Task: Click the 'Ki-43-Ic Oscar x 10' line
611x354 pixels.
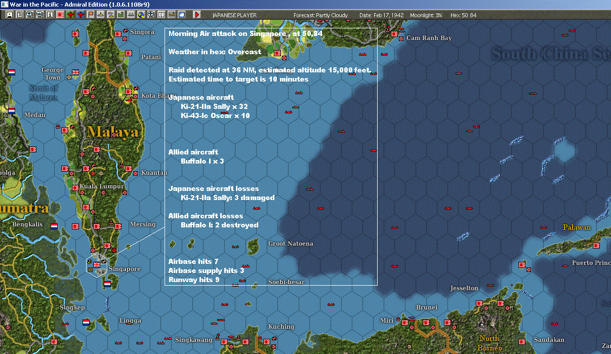Action: 215,115
